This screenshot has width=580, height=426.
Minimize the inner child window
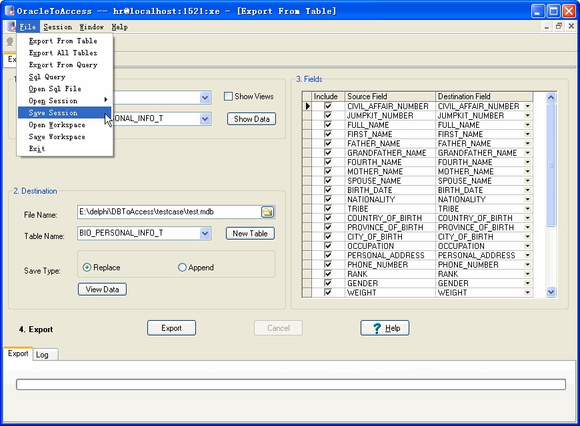[x=547, y=26]
